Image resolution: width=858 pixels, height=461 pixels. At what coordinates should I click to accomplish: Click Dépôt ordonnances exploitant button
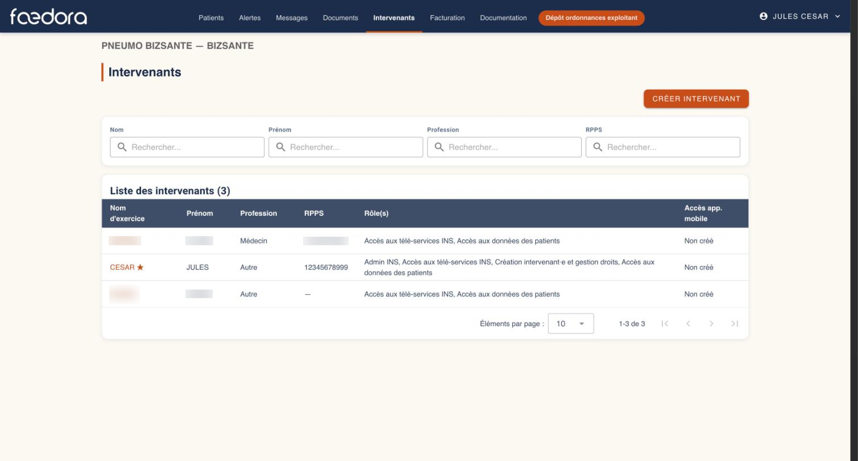tap(591, 18)
